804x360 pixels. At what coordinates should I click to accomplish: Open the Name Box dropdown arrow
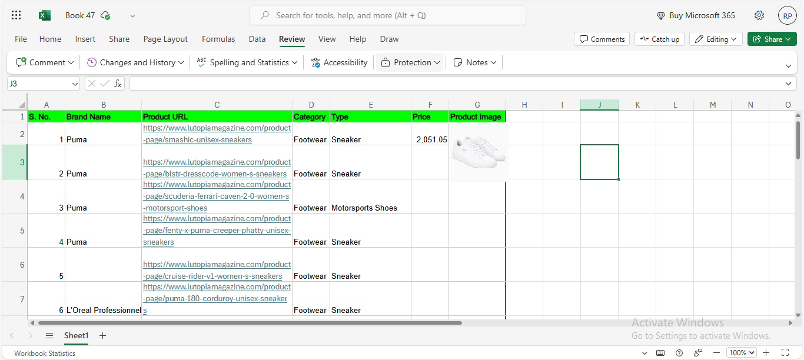pyautogui.click(x=75, y=84)
